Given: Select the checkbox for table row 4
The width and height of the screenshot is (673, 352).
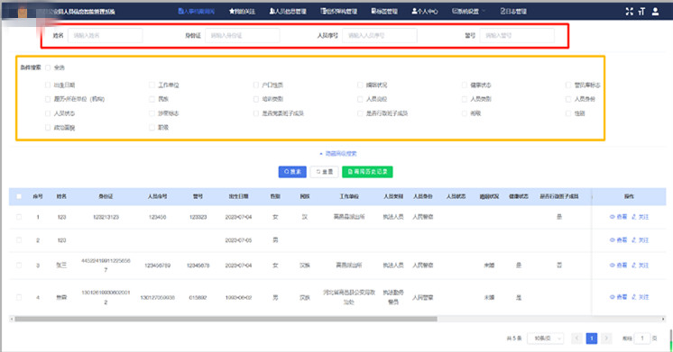Looking at the screenshot, I should pos(19,297).
